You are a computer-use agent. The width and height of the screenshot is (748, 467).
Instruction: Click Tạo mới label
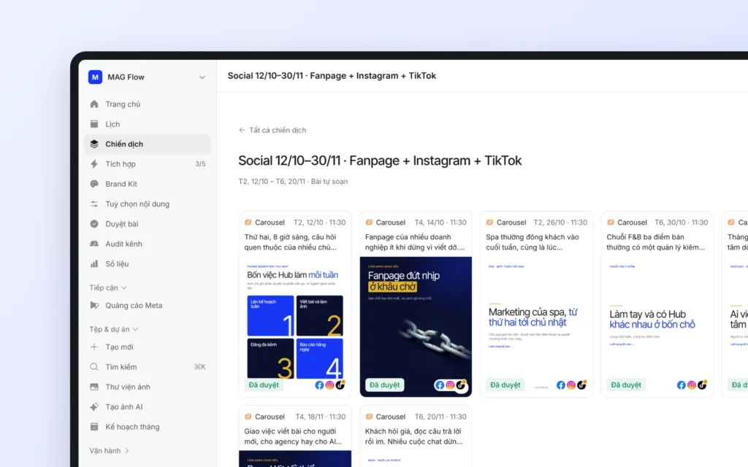click(119, 347)
